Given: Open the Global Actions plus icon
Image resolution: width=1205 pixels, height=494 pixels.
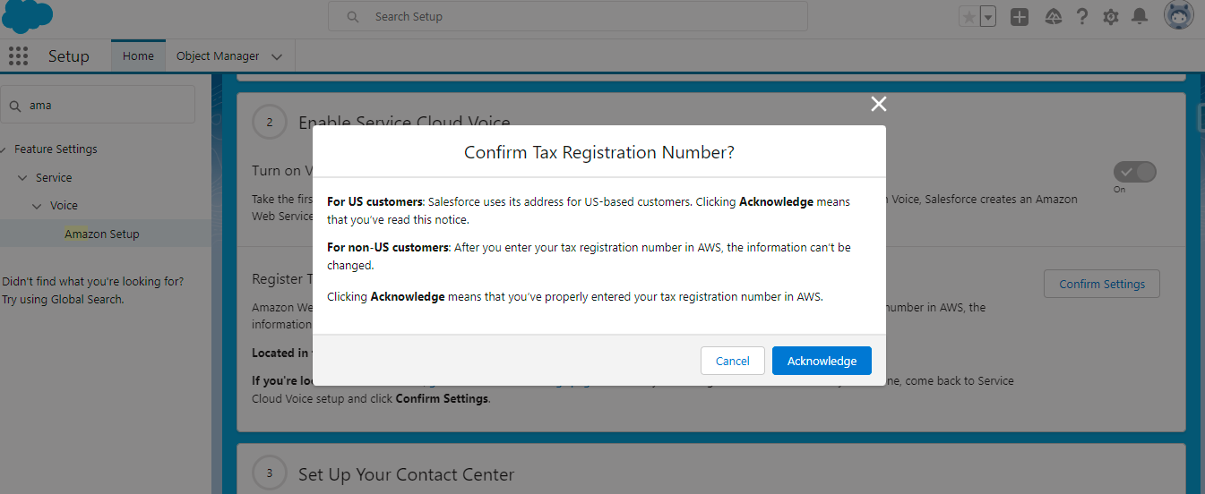Looking at the screenshot, I should point(1020,17).
